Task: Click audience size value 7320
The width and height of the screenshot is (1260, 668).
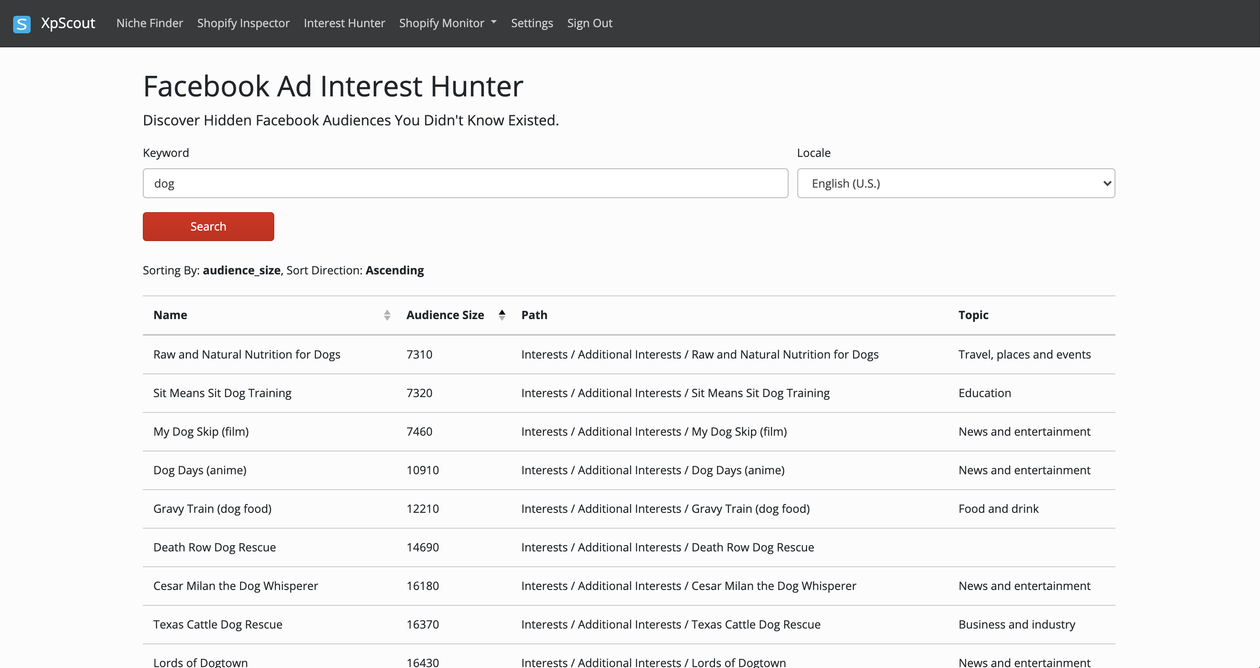Action: [419, 393]
